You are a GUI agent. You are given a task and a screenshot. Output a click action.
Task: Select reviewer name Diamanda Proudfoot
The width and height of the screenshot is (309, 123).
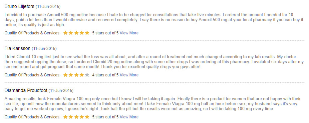tap(26, 91)
